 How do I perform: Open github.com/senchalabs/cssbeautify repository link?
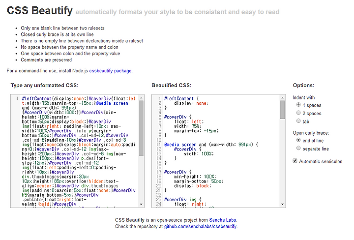[x=200, y=226]
